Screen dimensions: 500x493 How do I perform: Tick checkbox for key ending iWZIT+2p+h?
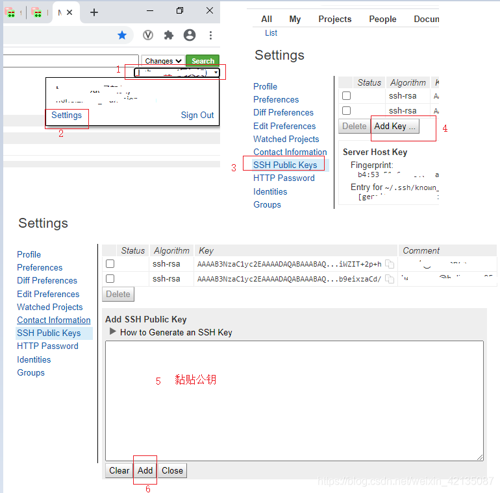[x=110, y=264]
